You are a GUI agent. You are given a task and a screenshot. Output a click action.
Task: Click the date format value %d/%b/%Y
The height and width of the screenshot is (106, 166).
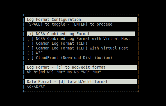click(x=36, y=87)
